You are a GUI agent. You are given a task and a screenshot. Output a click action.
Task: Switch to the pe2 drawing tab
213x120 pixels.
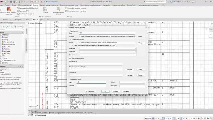[x=41, y=20]
